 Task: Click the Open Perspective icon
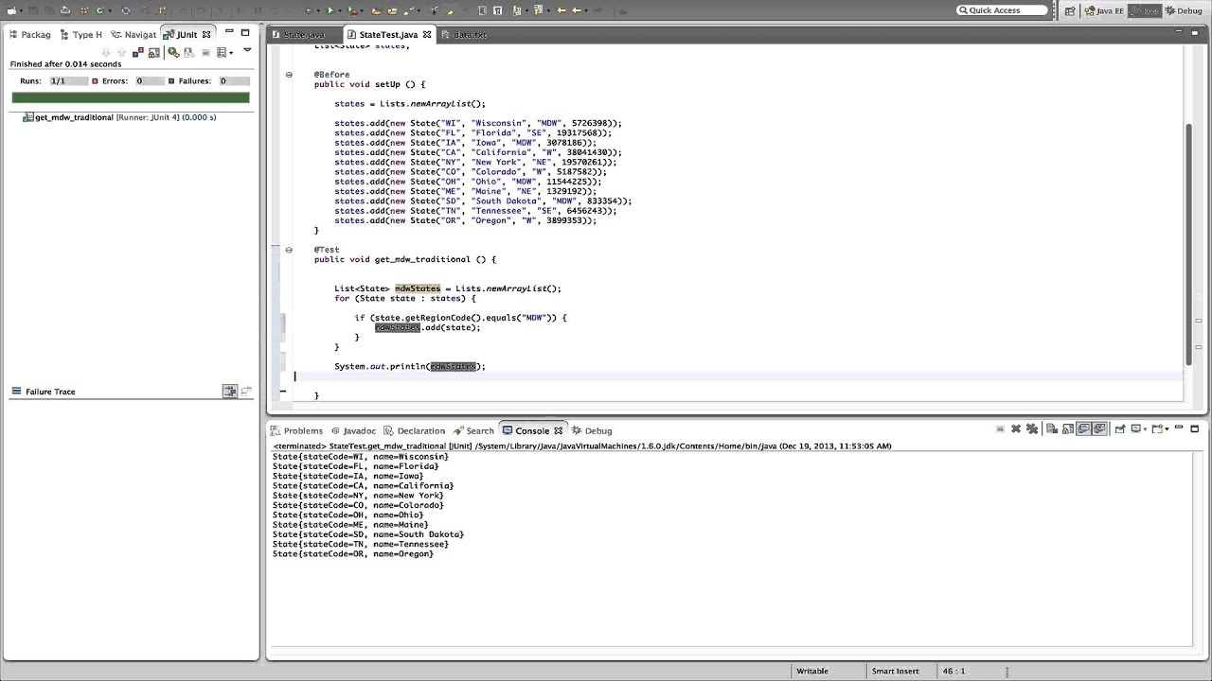point(1069,10)
